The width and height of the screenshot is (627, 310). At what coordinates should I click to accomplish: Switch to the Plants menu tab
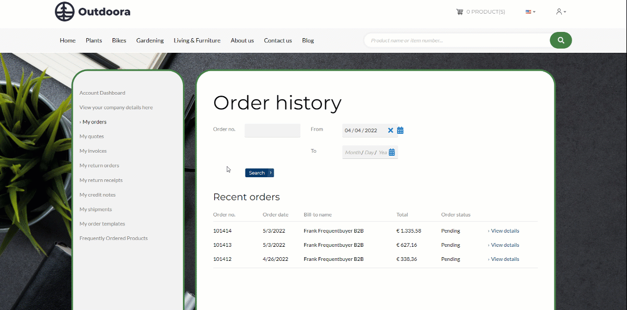point(94,40)
